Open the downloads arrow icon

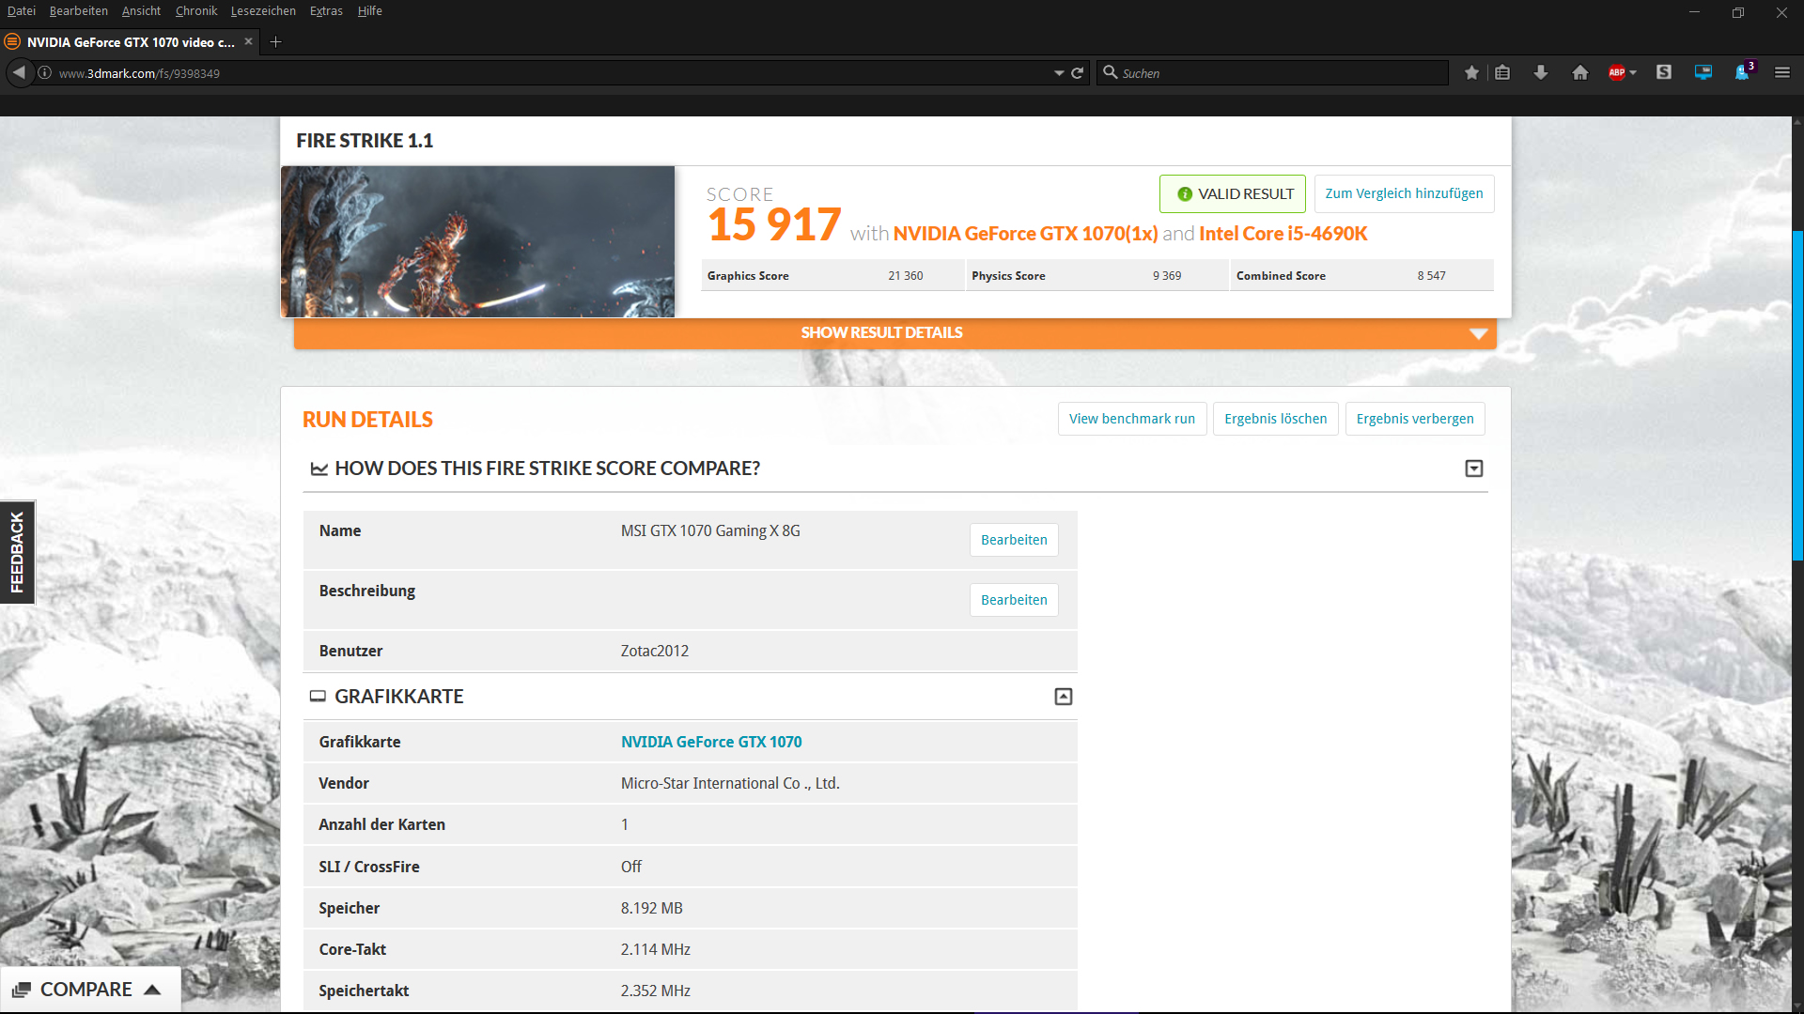(x=1541, y=73)
